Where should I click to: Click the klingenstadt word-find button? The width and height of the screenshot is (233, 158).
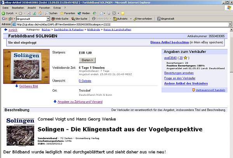pyautogui.click(x=166, y=19)
